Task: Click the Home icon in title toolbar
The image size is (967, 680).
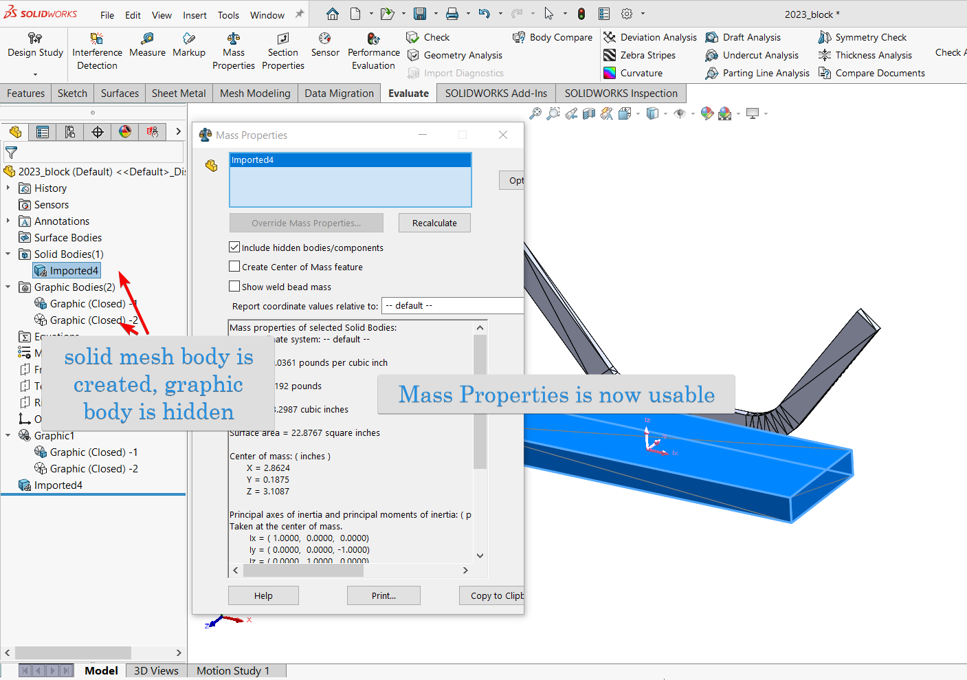Action: (x=333, y=14)
